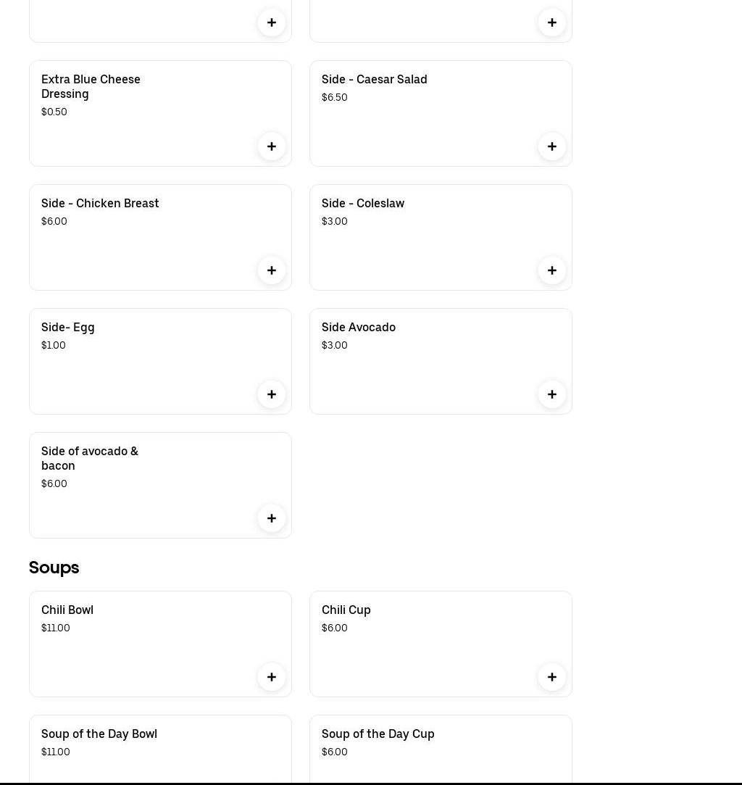Open Side of avocado & bacon title
742x785 pixels.
coord(90,458)
